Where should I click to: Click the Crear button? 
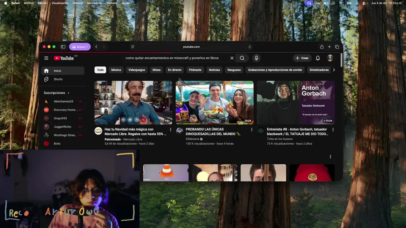click(x=302, y=58)
